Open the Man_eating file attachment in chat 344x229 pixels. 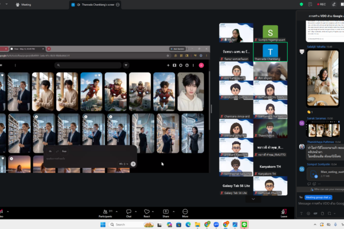click(326, 174)
